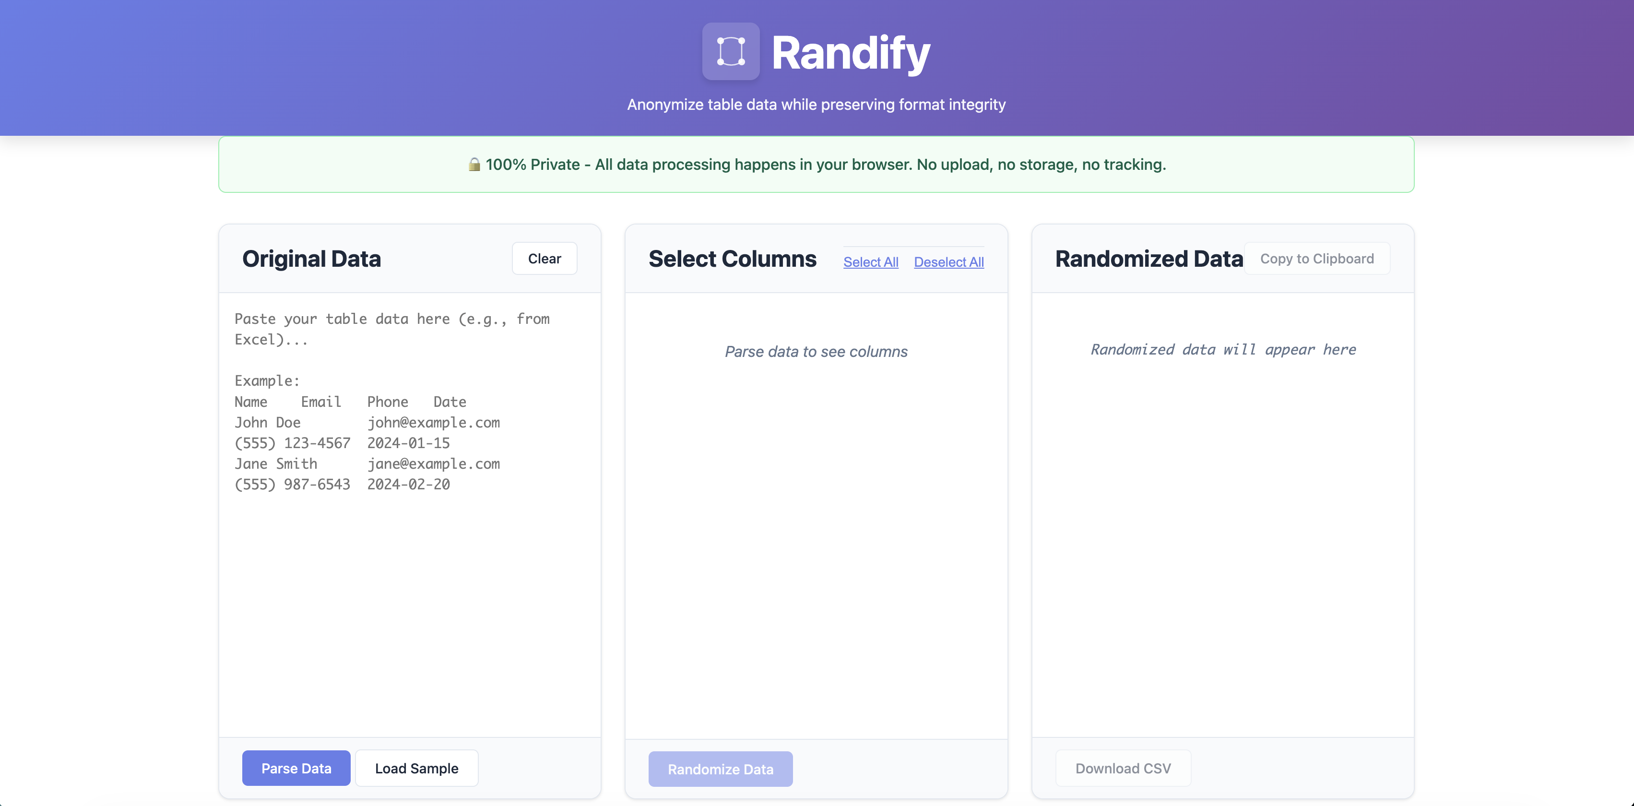Click Select All columns link
Viewport: 1634px width, 806px height.
pyautogui.click(x=871, y=262)
